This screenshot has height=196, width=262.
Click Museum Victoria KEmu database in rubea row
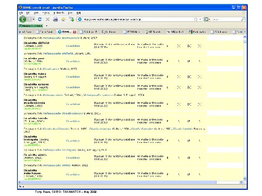click(x=114, y=77)
